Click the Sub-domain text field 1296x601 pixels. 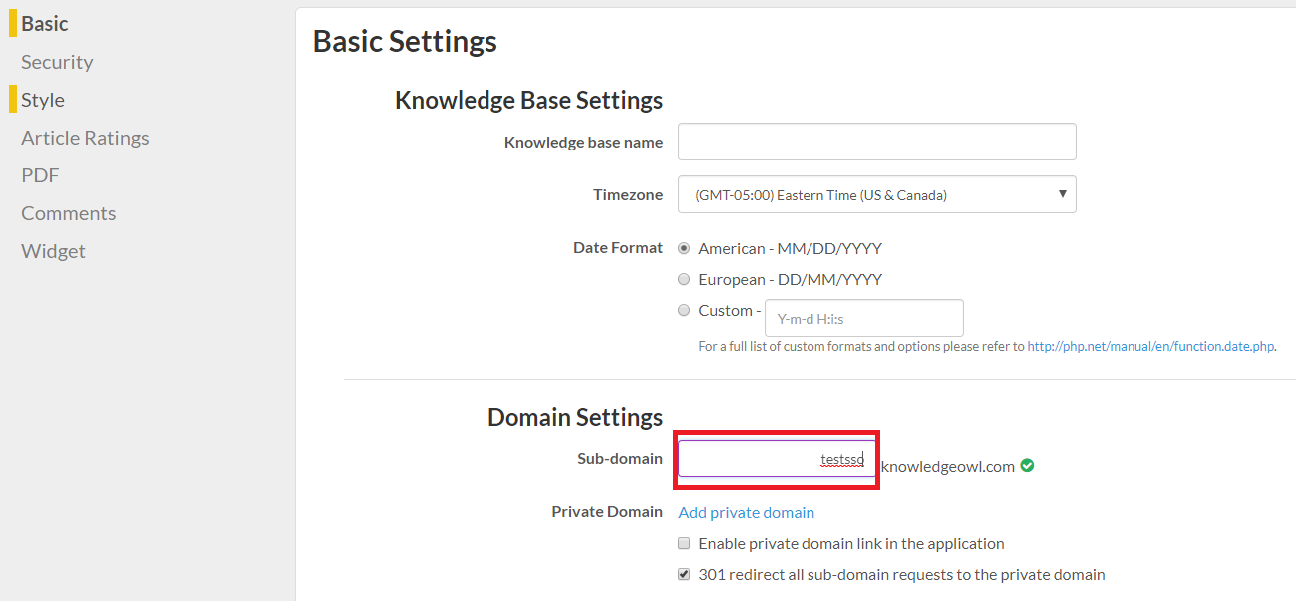(x=777, y=459)
